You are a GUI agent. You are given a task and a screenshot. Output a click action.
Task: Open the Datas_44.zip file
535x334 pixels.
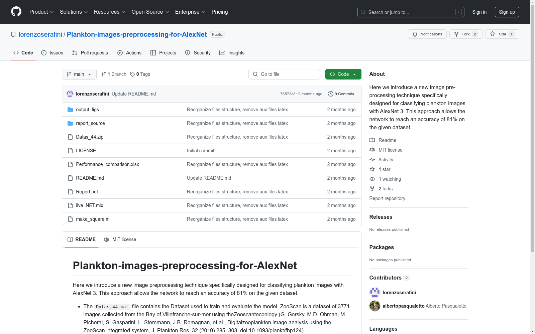[90, 137]
